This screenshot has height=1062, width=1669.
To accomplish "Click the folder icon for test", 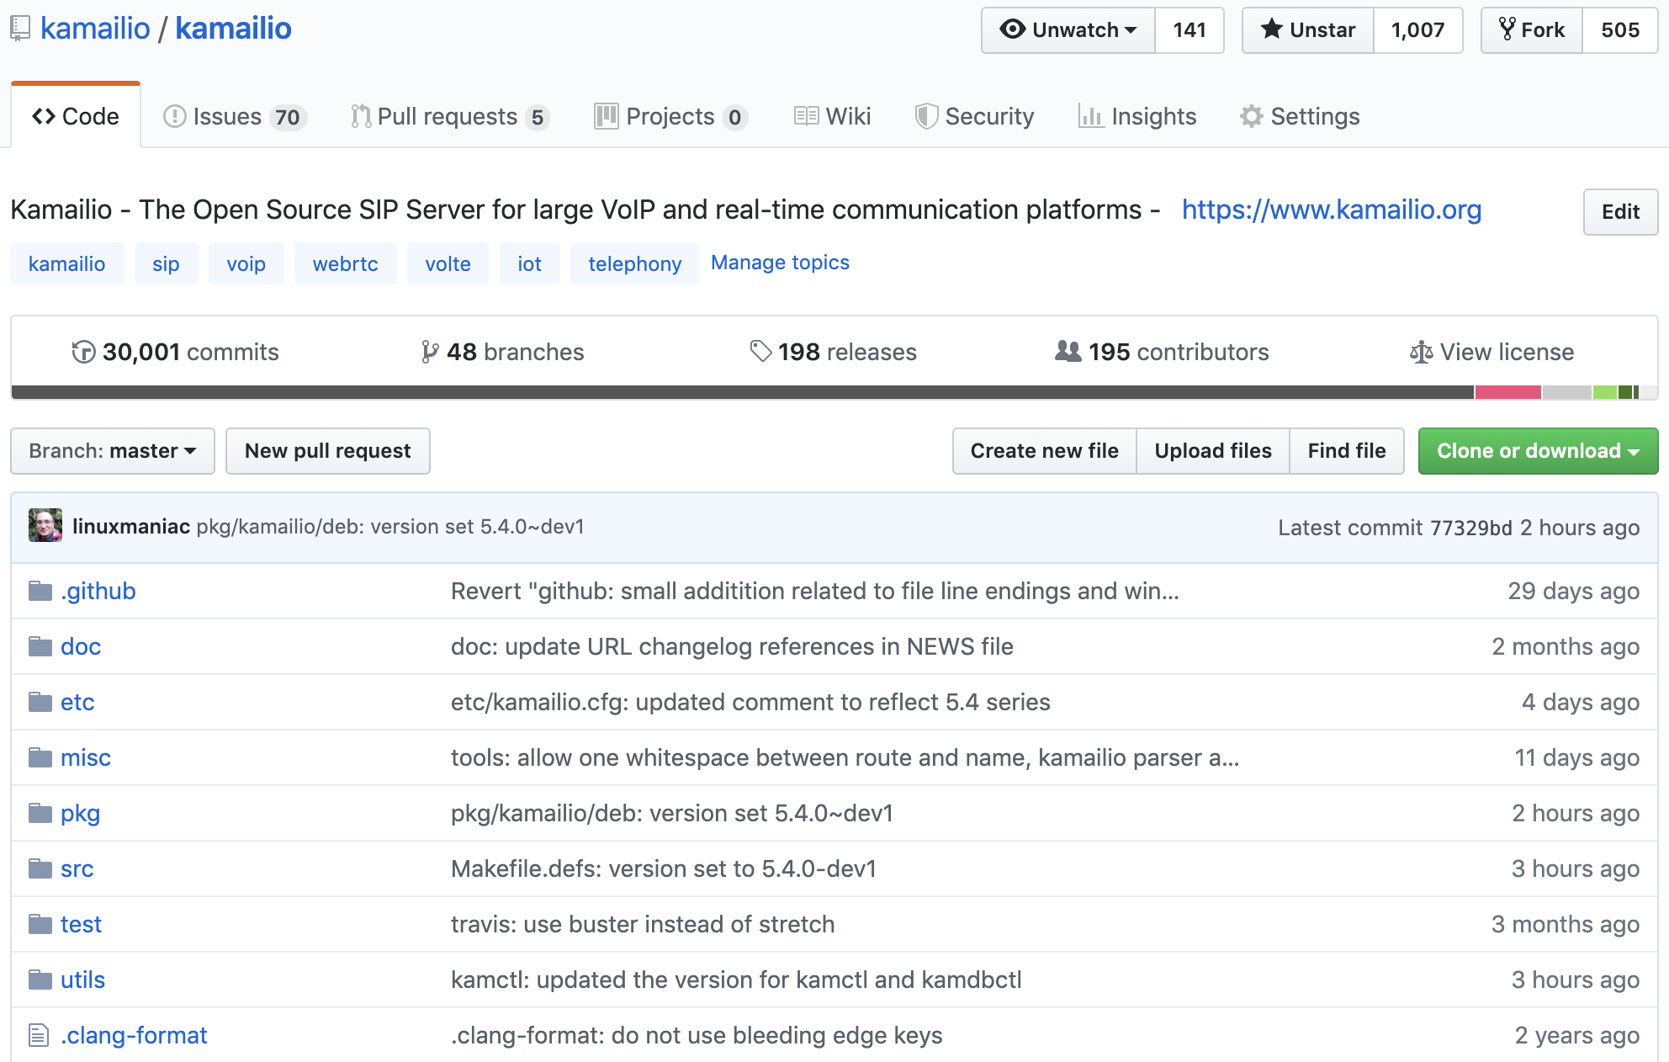I will click(x=40, y=925).
